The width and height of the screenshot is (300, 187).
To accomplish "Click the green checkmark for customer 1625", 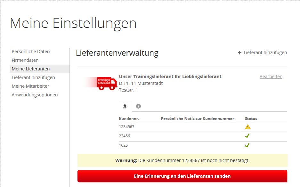I will click(x=247, y=145).
